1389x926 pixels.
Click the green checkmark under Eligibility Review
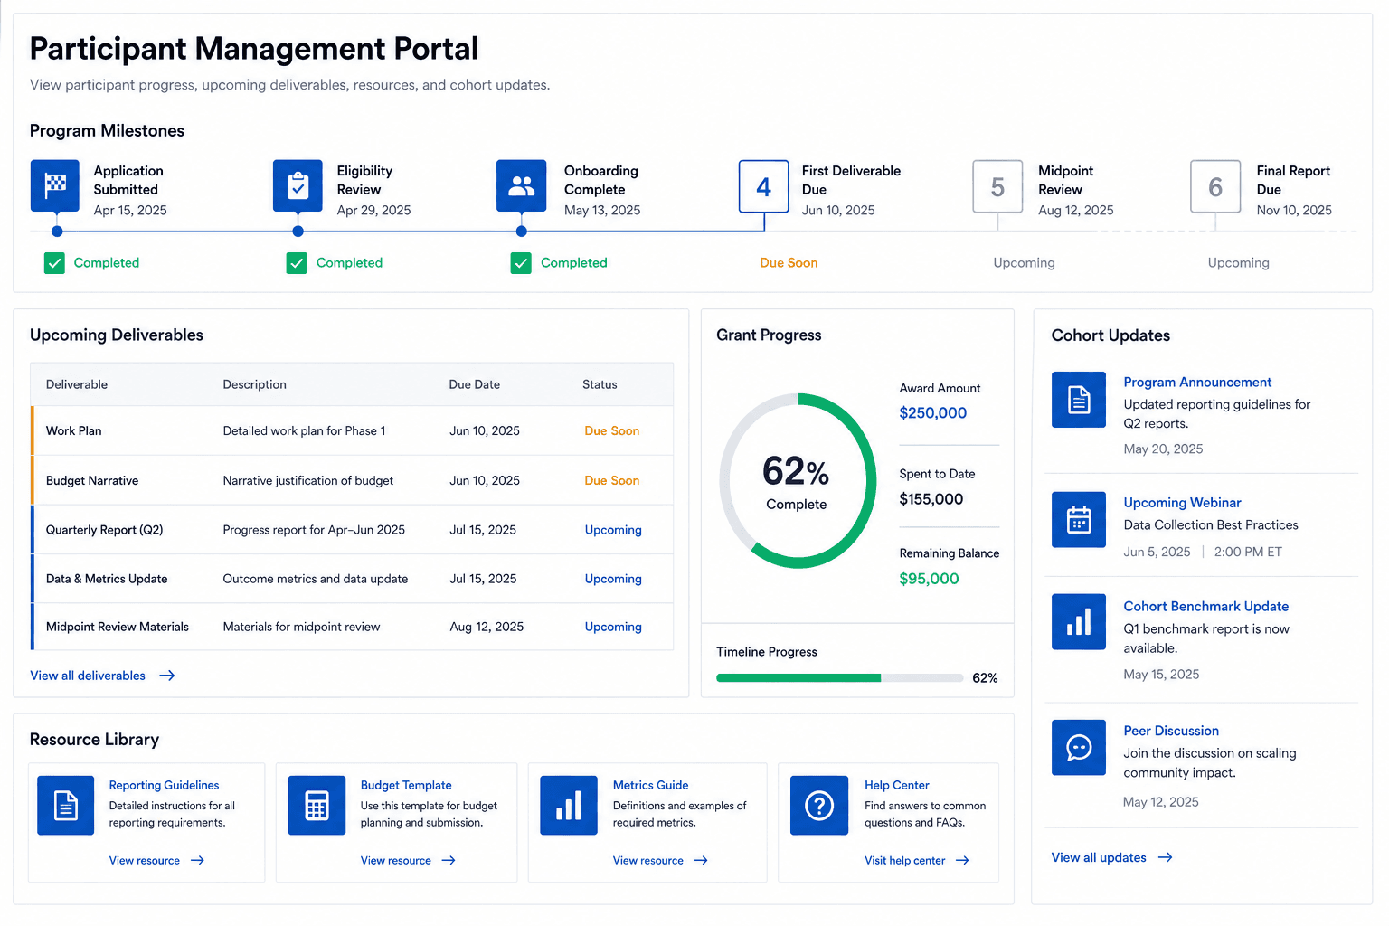[x=297, y=263]
